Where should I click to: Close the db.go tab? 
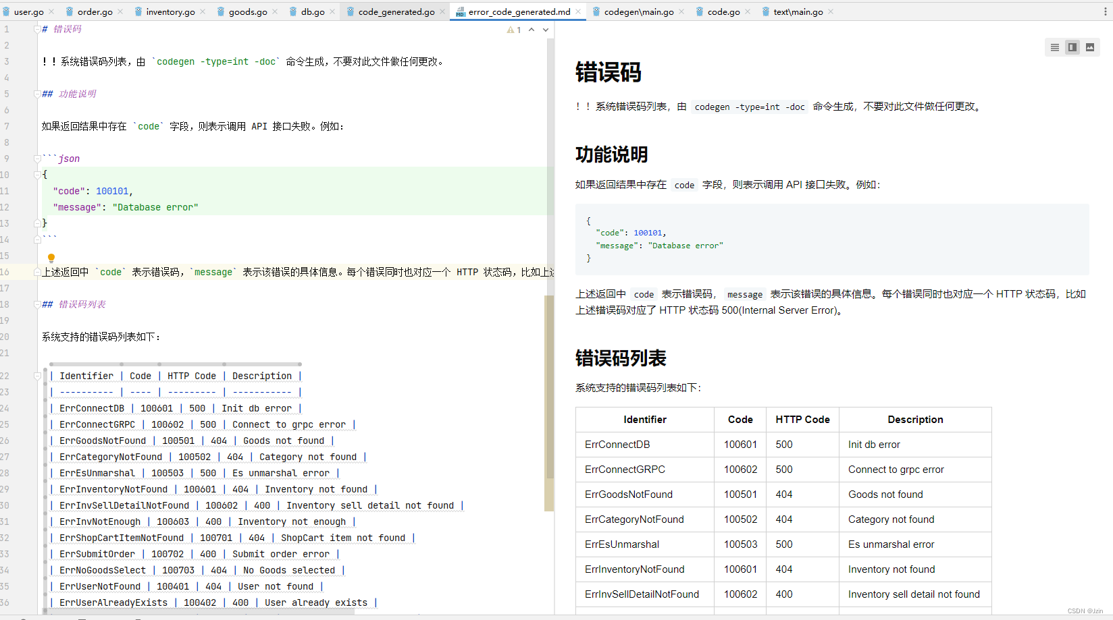pyautogui.click(x=332, y=11)
